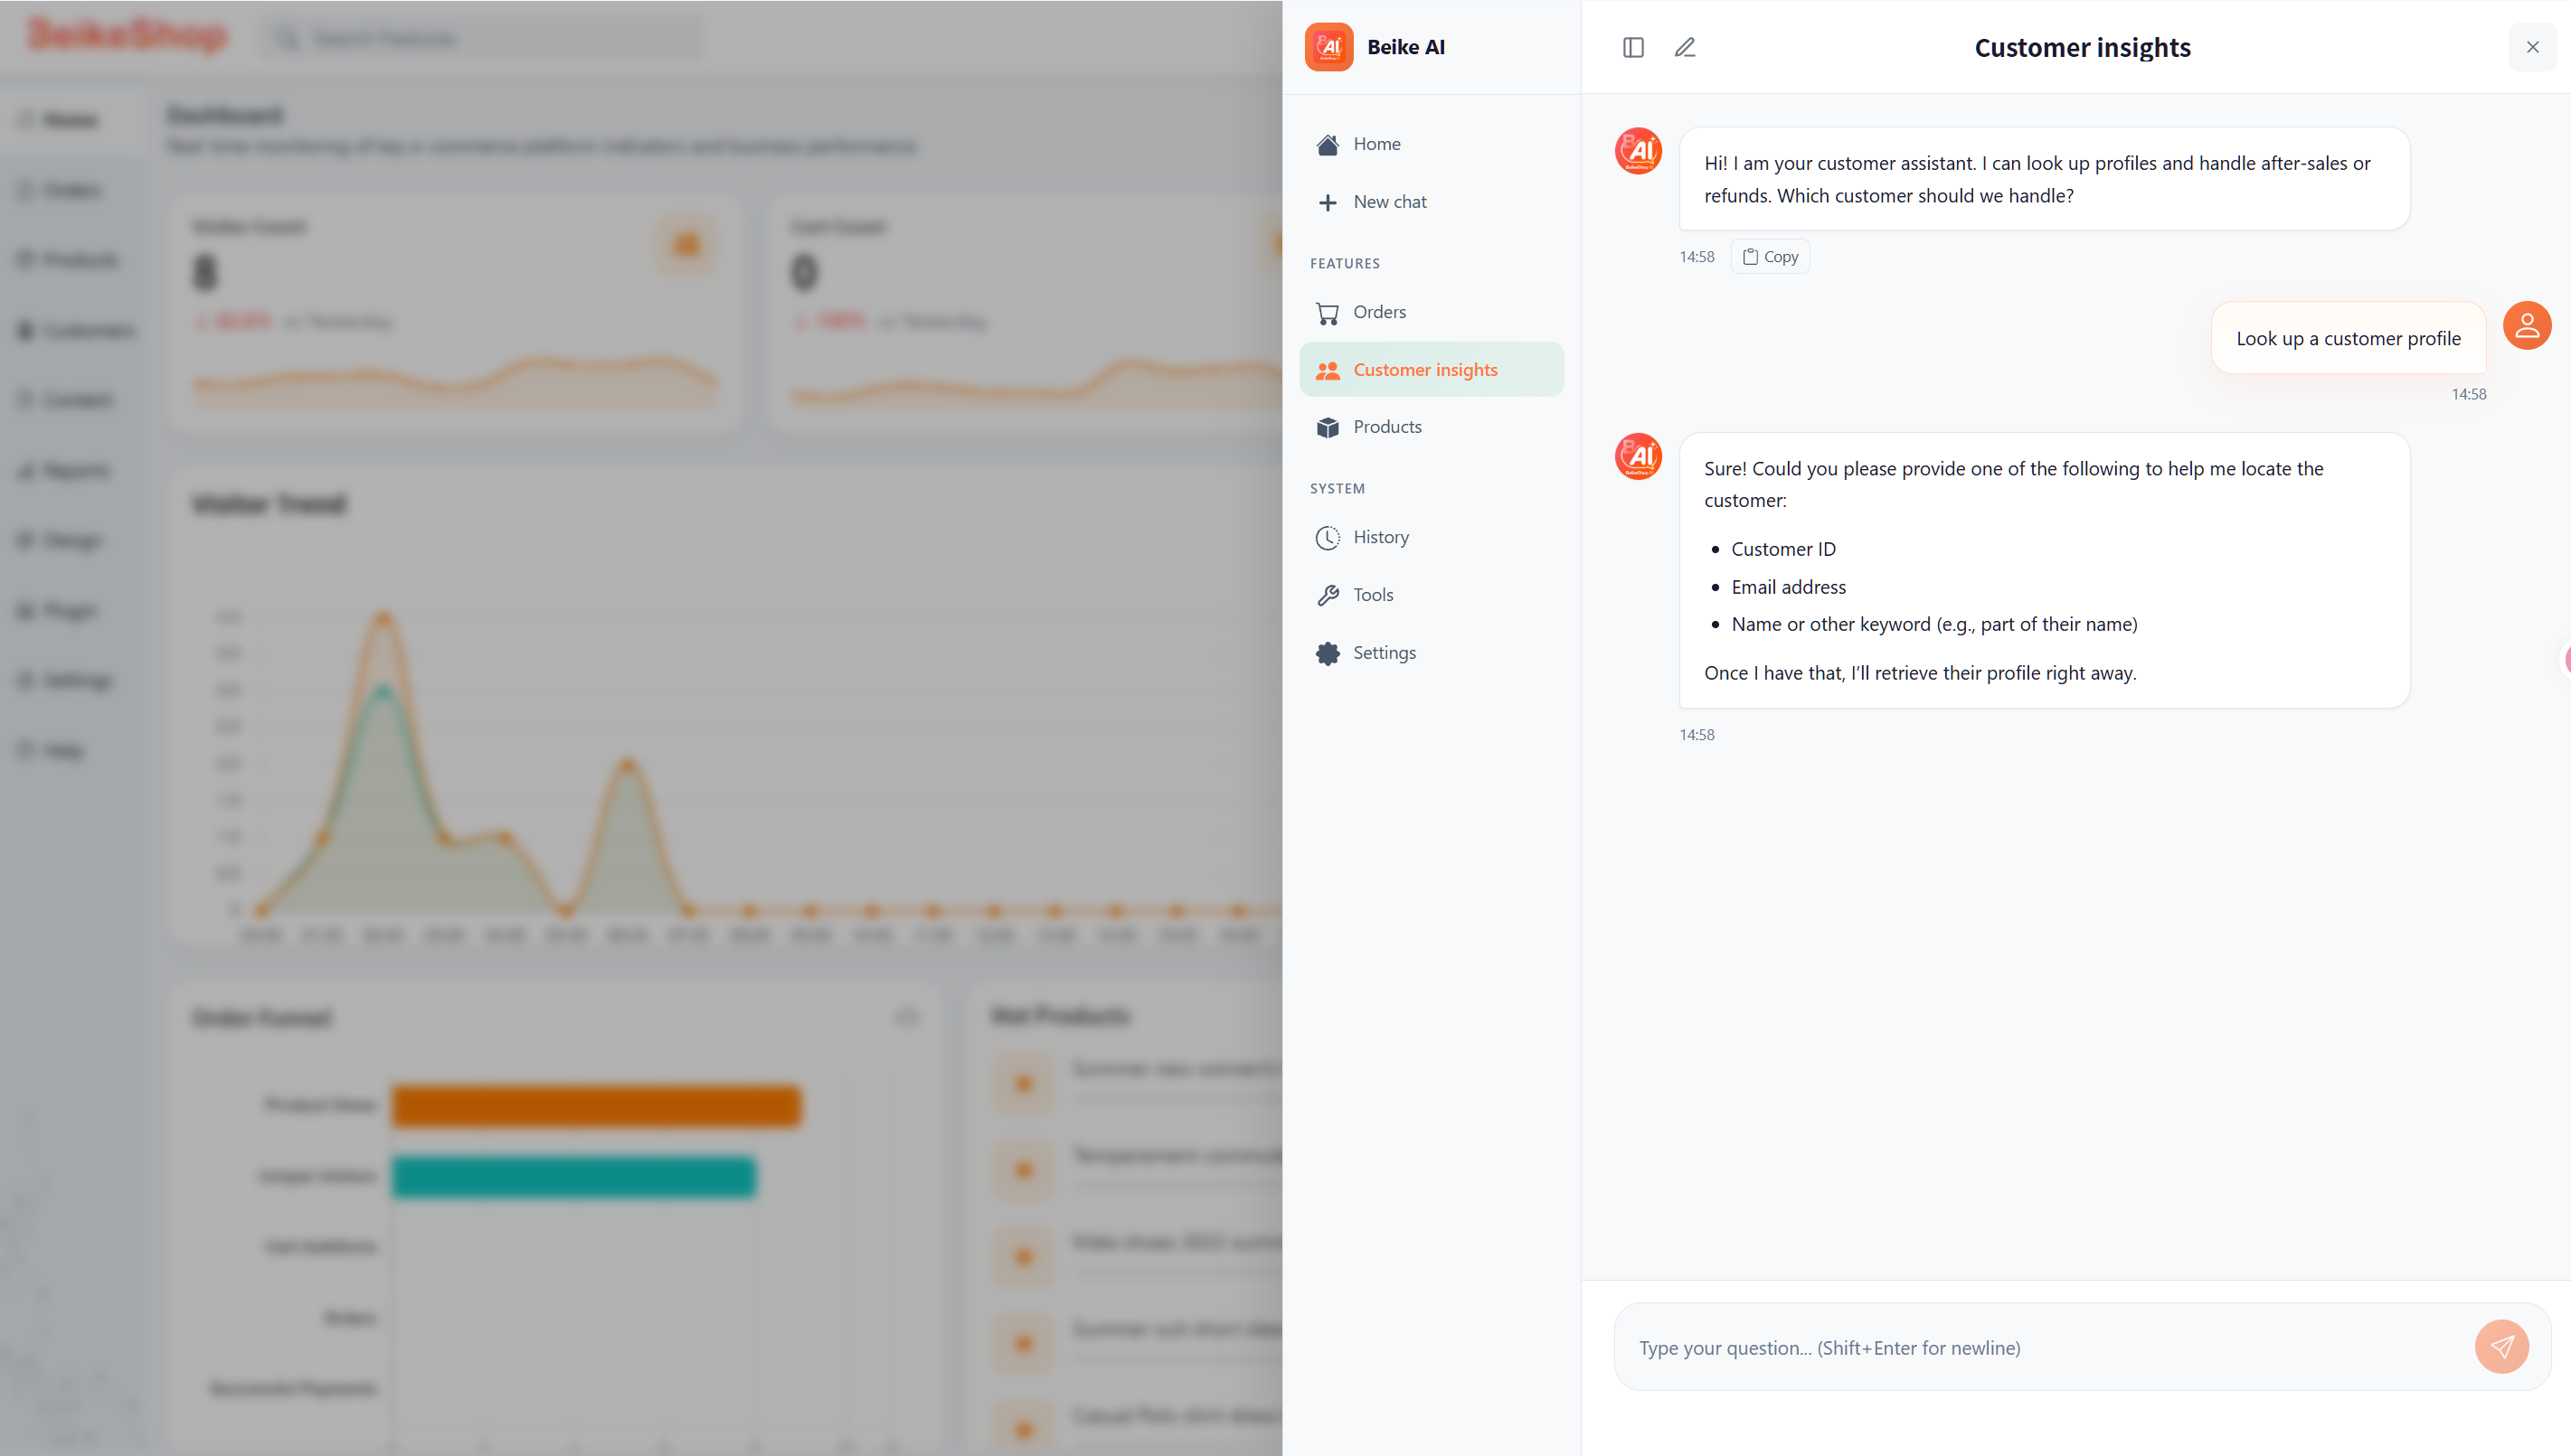Screen dimensions: 2571x1456
Task: Click the Home house icon
Action: pos(1328,145)
